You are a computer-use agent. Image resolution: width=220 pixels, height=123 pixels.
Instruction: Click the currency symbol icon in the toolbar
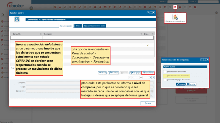(x=160, y=7)
